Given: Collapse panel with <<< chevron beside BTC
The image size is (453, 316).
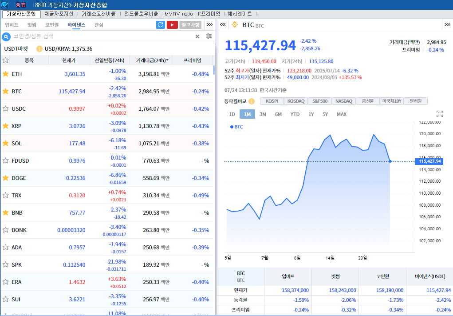Looking at the screenshot, I should coord(224,25).
